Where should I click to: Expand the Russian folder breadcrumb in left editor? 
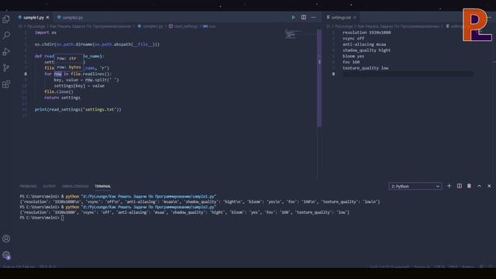90,26
